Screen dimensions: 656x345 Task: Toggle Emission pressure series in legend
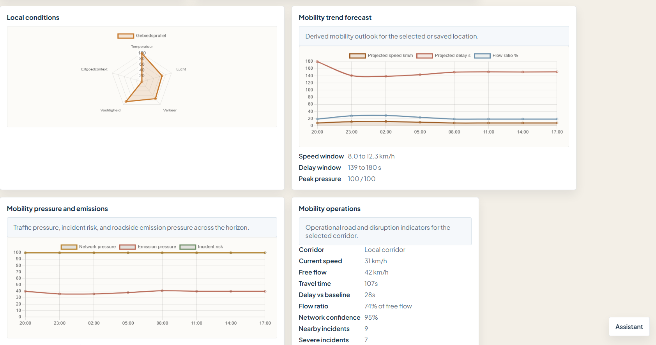pos(148,247)
